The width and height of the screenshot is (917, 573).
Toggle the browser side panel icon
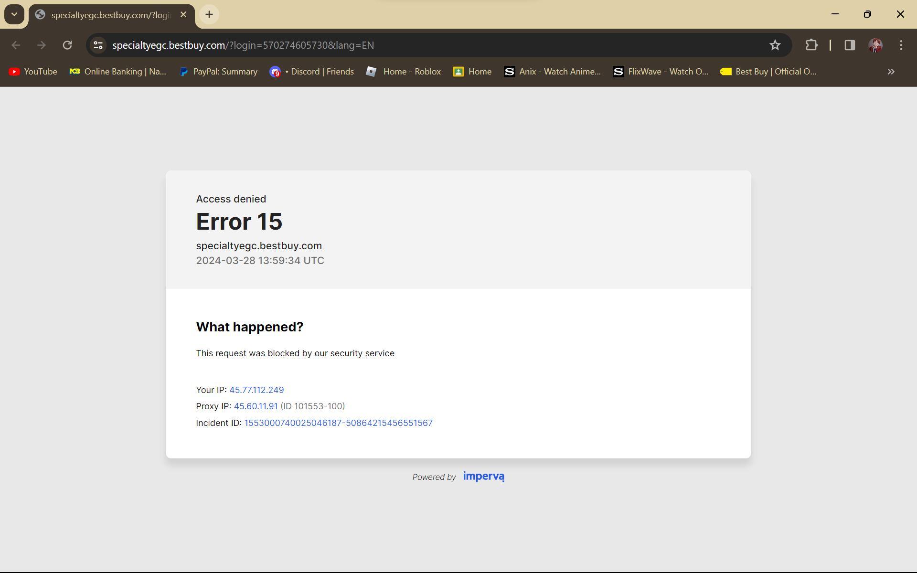[x=849, y=45]
